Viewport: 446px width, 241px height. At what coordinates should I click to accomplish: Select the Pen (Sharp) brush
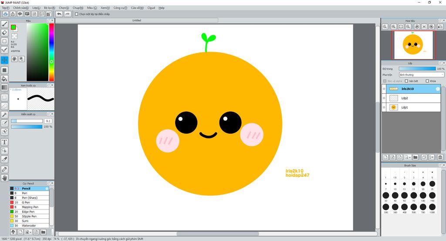(29, 198)
